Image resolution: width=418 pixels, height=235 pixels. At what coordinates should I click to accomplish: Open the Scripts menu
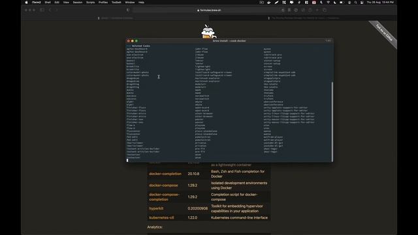(x=91, y=3)
